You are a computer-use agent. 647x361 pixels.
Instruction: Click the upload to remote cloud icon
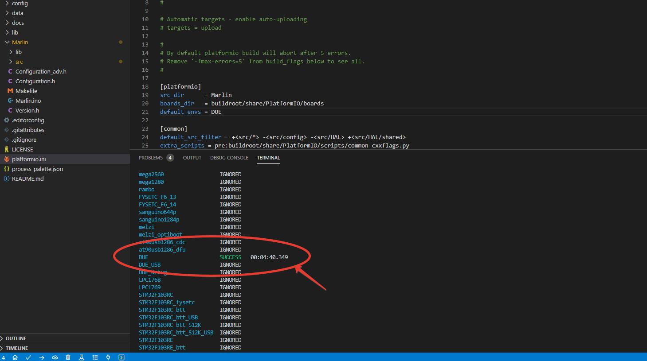point(55,357)
